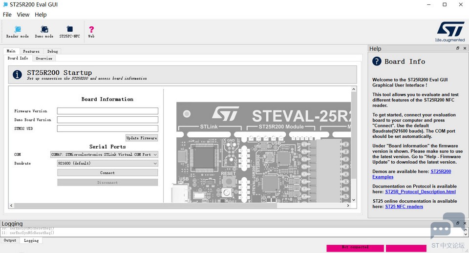Viewport: 469px width, 253px height.
Task: Click the Demo Board Version field
Action: tap(107, 120)
